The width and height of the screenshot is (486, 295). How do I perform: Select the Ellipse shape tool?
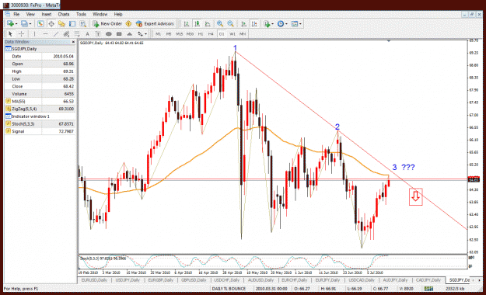coord(109,33)
